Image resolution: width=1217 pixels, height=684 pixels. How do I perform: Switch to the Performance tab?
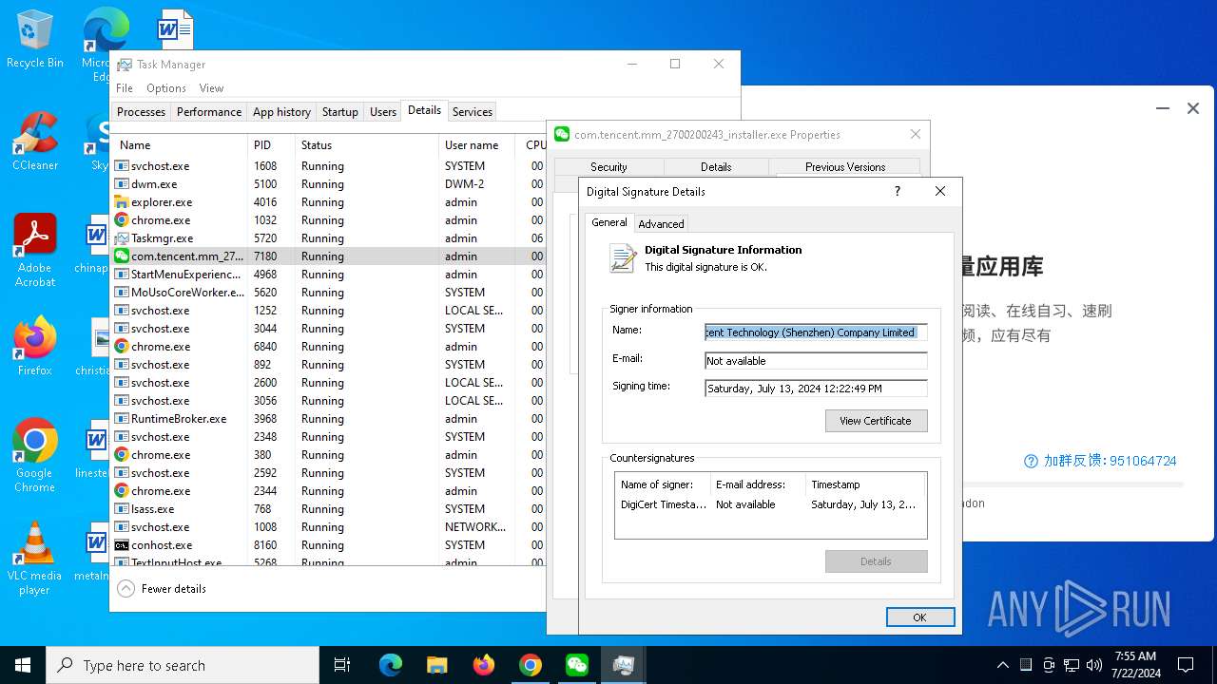tap(209, 111)
